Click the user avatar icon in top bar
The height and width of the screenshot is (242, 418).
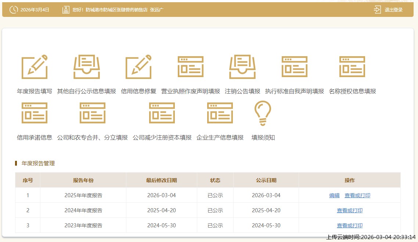pyautogui.click(x=66, y=10)
